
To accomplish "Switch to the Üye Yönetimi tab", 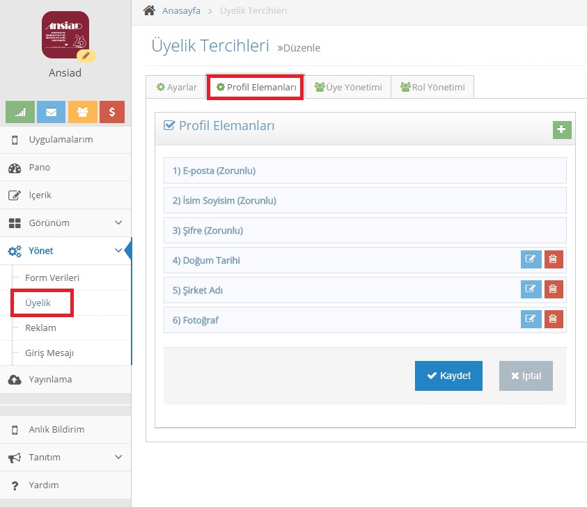I will [x=348, y=86].
